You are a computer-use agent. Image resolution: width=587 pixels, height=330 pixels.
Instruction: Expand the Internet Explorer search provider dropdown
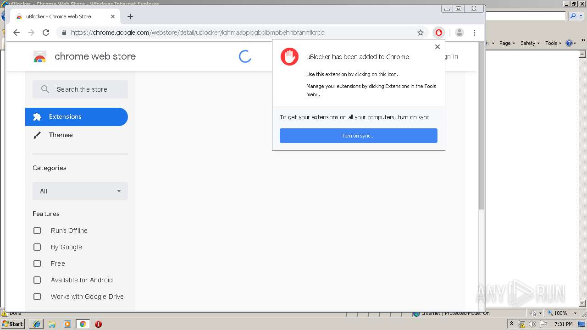(580, 16)
